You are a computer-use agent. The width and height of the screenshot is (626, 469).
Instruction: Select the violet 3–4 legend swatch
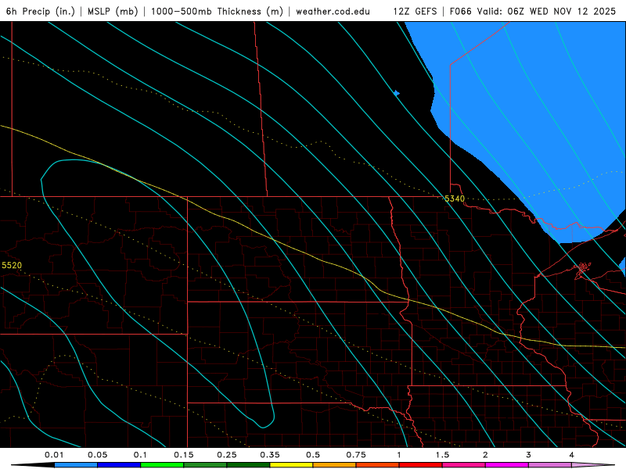(x=550, y=465)
